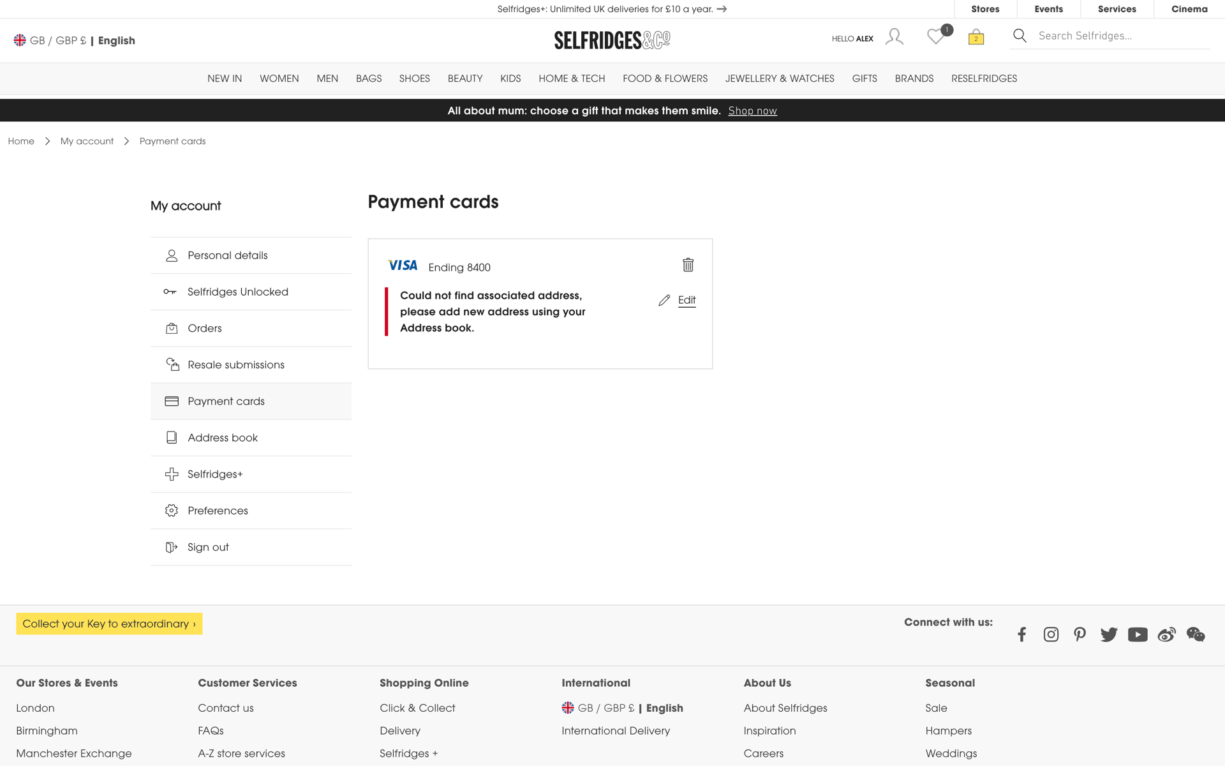Open the yellow shopping bag icon
The width and height of the screenshot is (1225, 766).
[976, 37]
